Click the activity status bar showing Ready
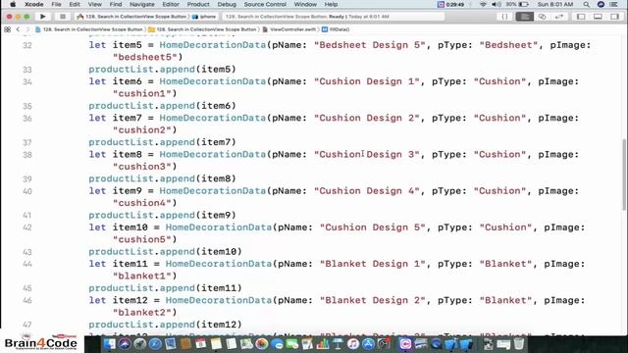Image resolution: width=628 pixels, height=353 pixels. point(333,17)
